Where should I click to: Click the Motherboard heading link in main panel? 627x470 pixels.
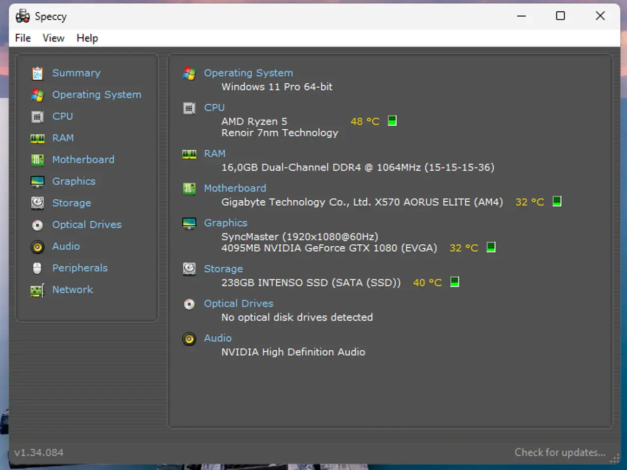tap(235, 188)
